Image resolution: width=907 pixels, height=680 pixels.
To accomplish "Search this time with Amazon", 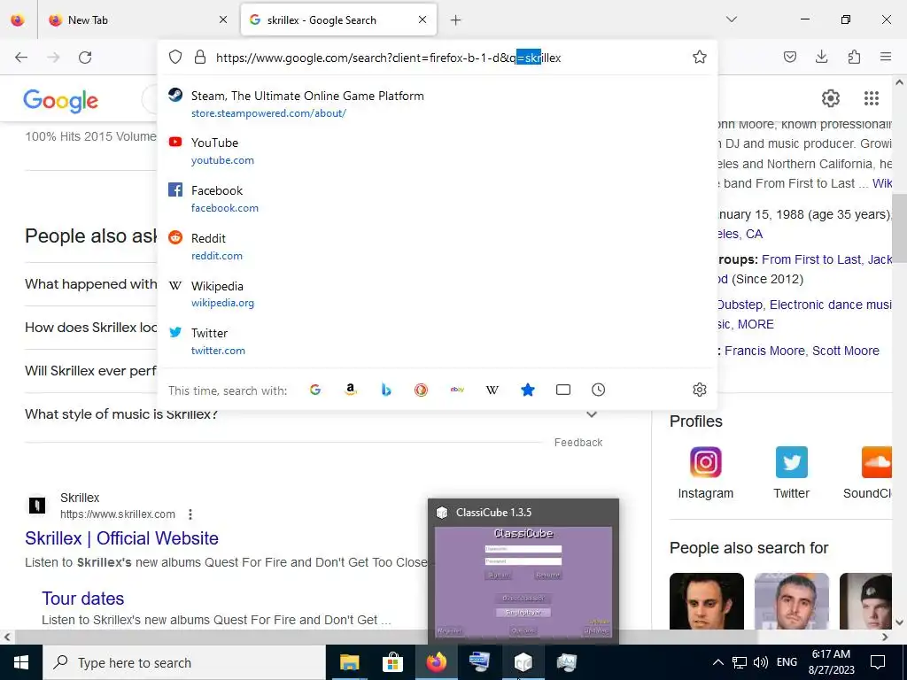I will point(351,390).
